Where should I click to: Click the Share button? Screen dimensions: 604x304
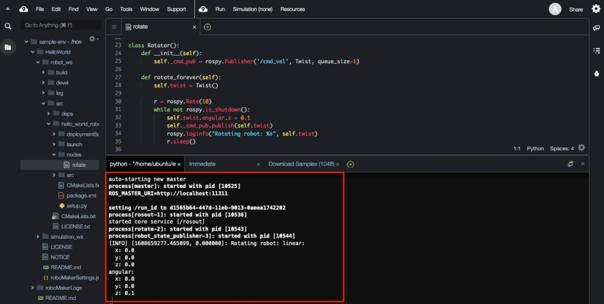[576, 10]
